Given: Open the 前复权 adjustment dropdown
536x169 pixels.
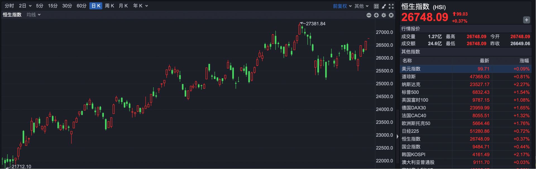Looking at the screenshot, I should 342,6.
